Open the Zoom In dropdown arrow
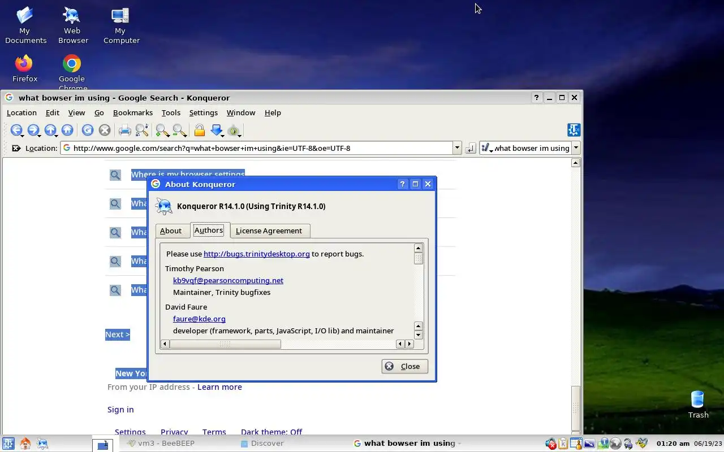The height and width of the screenshot is (452, 724). [x=168, y=136]
